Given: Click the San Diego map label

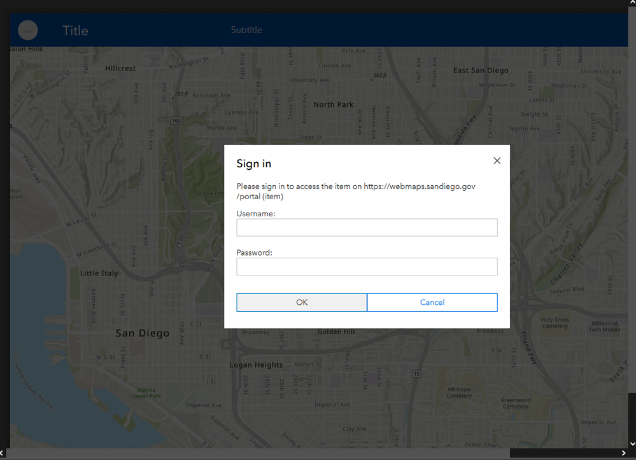Looking at the screenshot, I should [143, 333].
